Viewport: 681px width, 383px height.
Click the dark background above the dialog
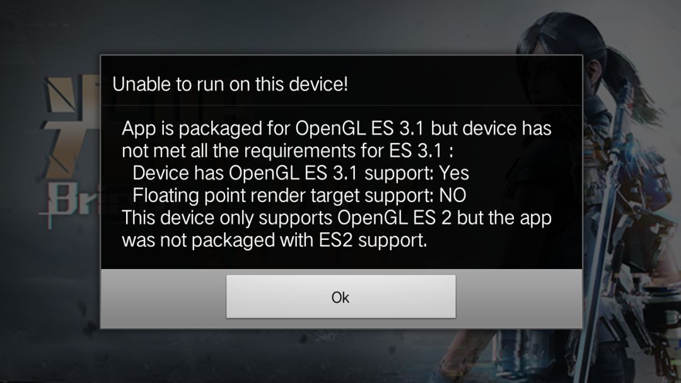click(x=304, y=26)
